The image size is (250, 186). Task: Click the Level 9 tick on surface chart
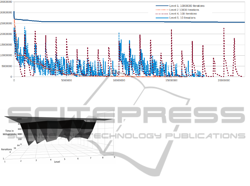(114, 157)
